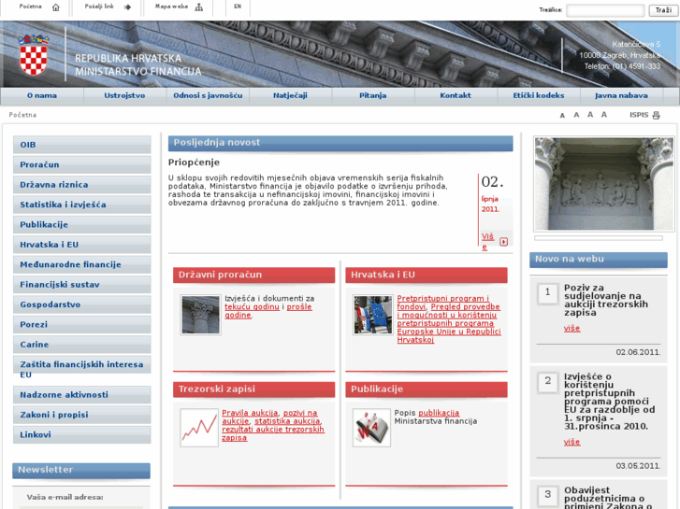Click the chart thumbnail in Trezorski zapisi

coord(199,428)
